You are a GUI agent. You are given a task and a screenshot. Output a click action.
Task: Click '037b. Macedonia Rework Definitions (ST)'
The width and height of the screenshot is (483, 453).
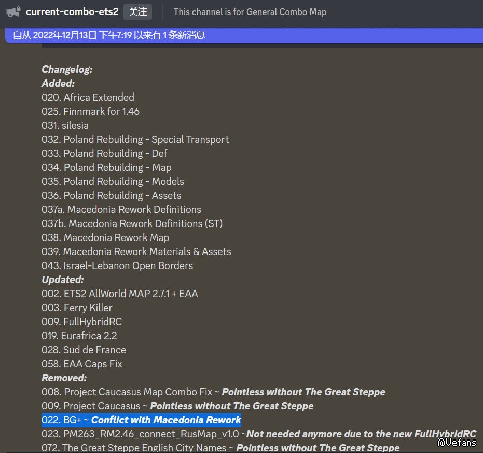point(132,223)
